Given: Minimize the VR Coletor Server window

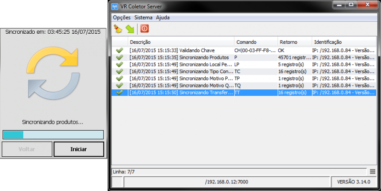Looking at the screenshot, I should 339,5.
